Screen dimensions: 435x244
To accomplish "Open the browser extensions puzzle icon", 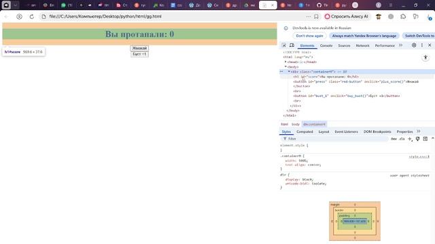I will (x=403, y=16).
